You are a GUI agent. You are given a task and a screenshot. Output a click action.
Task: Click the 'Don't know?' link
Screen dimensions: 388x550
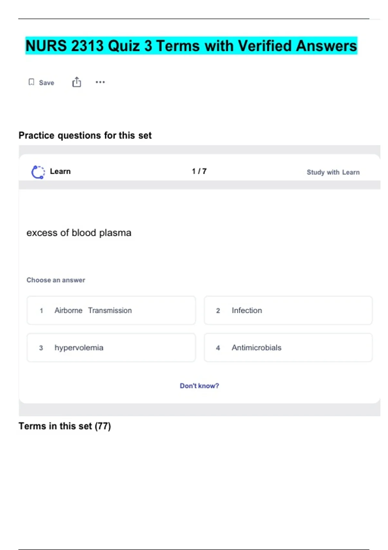tap(199, 386)
